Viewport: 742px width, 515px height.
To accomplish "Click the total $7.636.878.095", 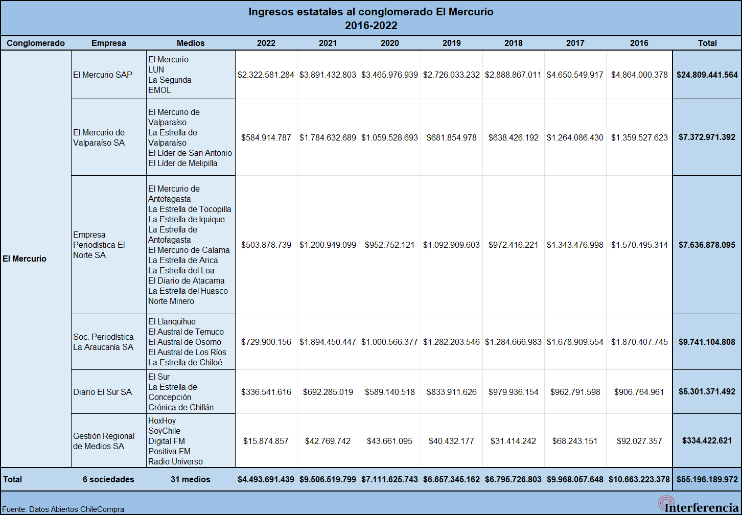I will (707, 245).
